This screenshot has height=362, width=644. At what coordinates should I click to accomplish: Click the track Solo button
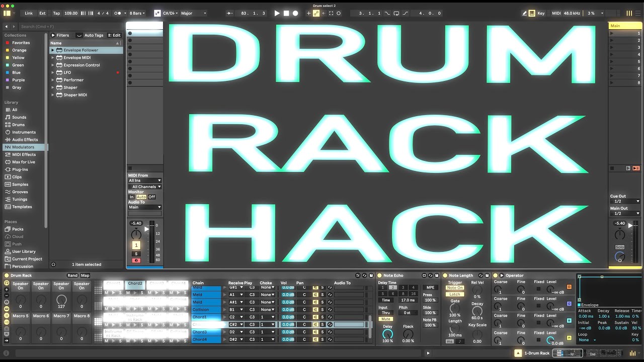pos(136,254)
